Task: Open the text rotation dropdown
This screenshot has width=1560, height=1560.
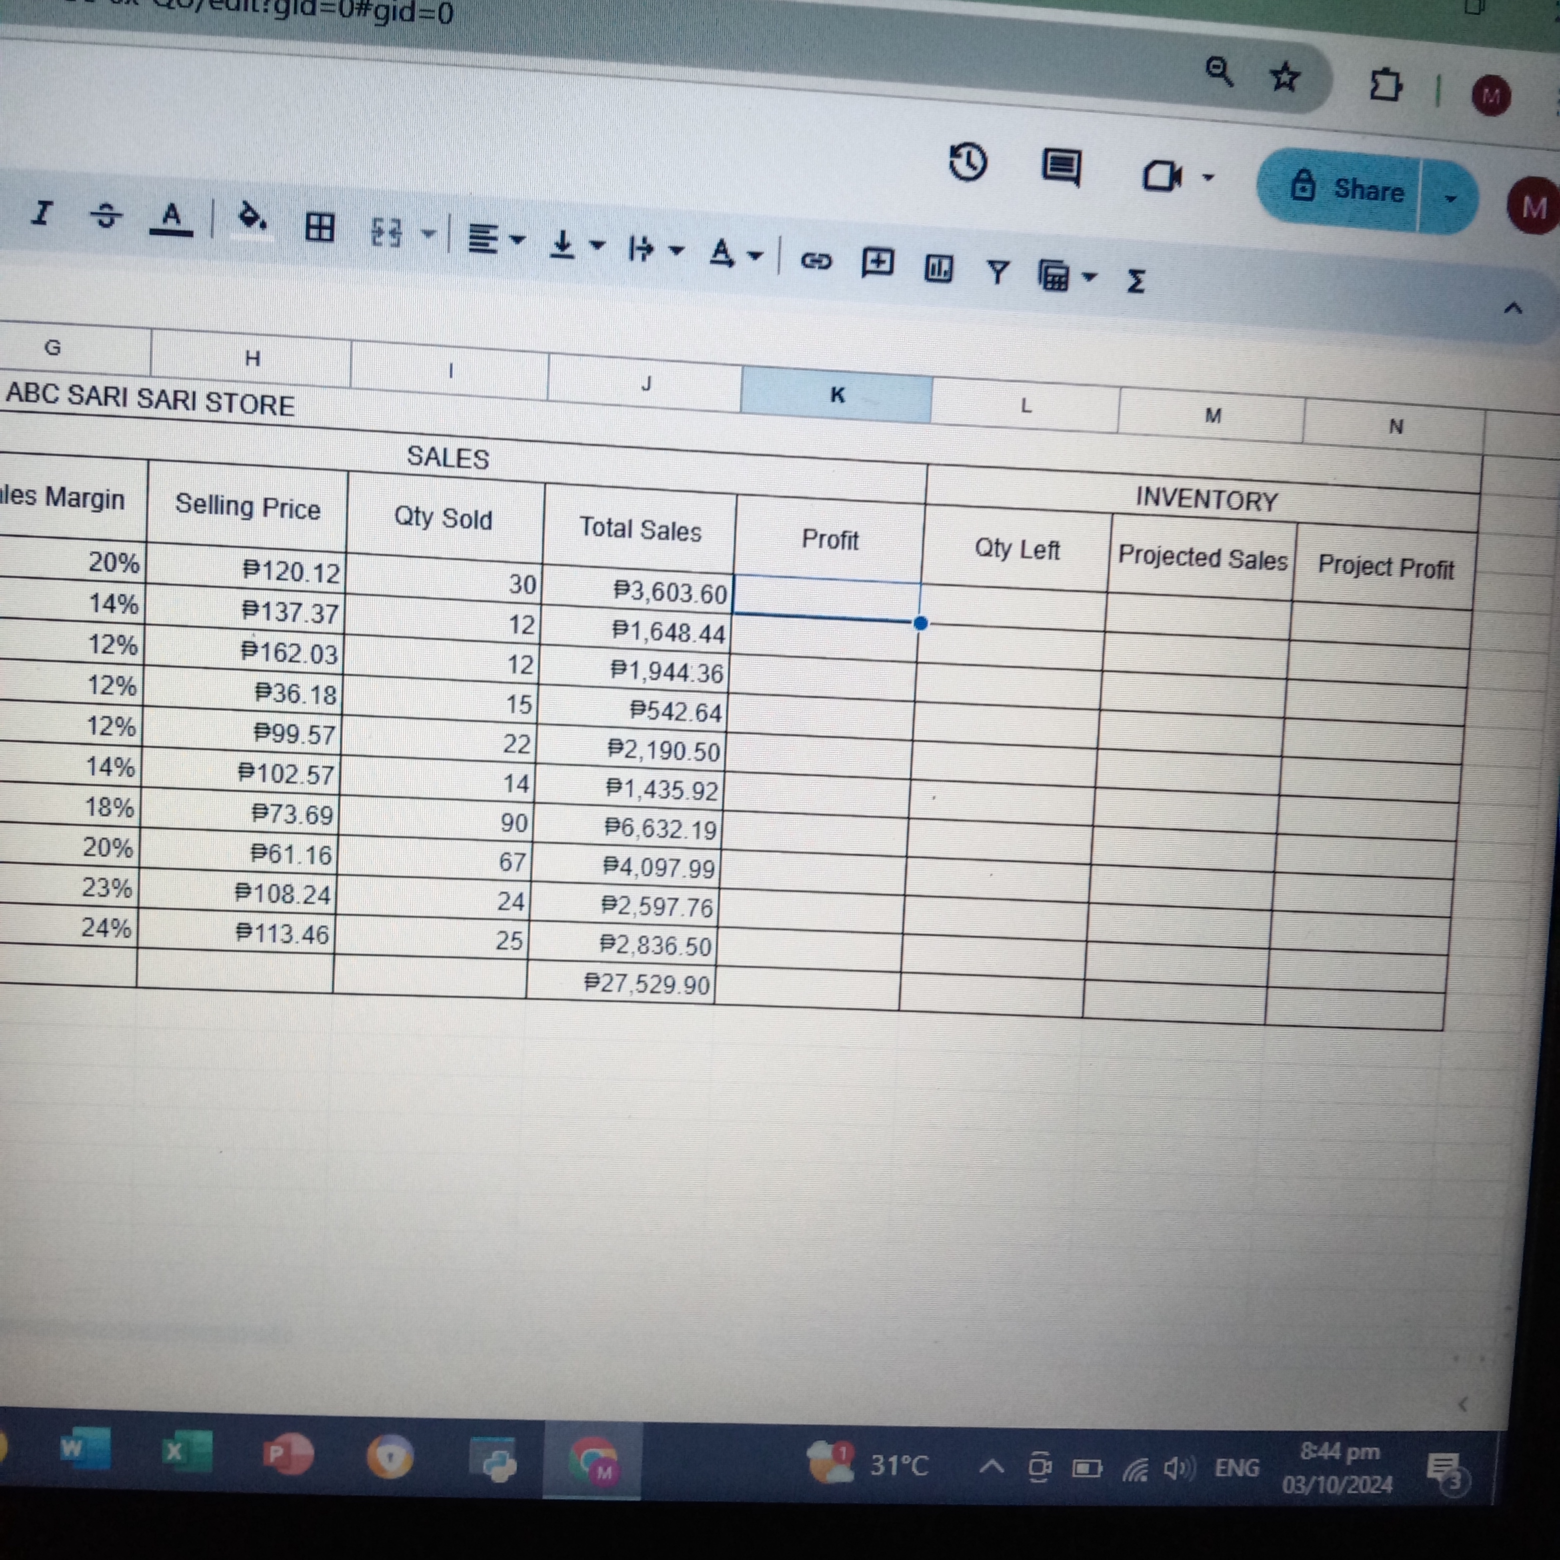Action: (735, 254)
